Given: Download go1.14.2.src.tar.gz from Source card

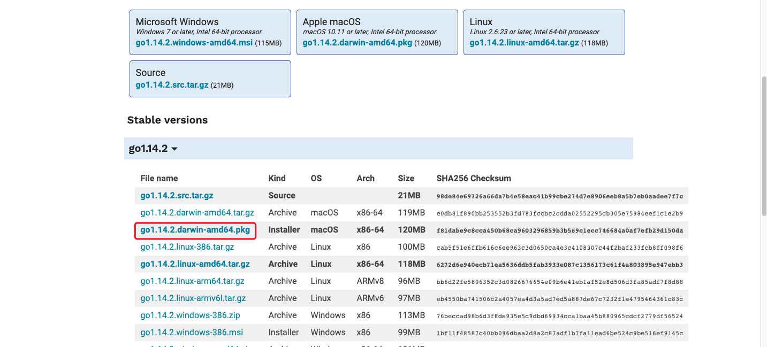Looking at the screenshot, I should coord(172,85).
